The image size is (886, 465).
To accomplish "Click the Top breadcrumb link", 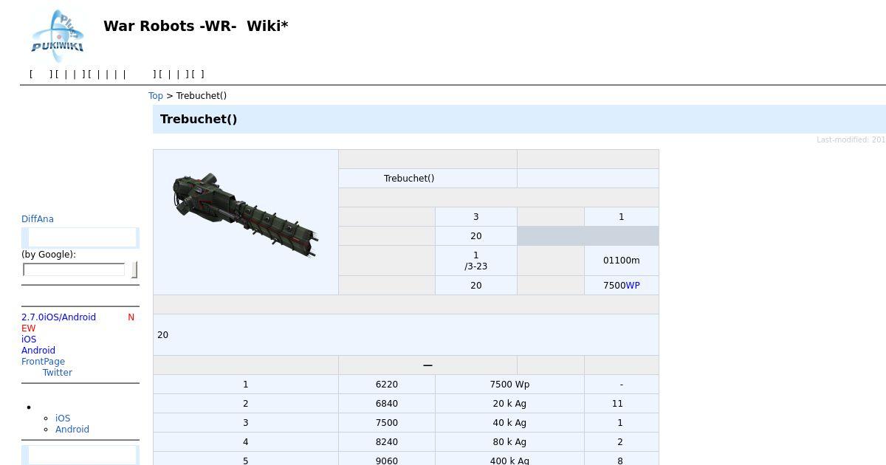I will tap(156, 96).
